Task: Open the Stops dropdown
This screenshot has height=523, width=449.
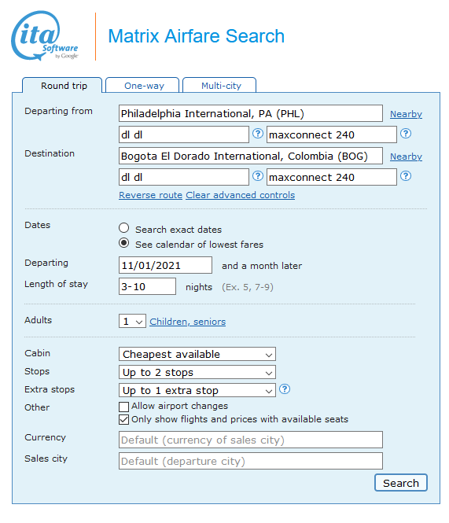Action: coord(197,372)
